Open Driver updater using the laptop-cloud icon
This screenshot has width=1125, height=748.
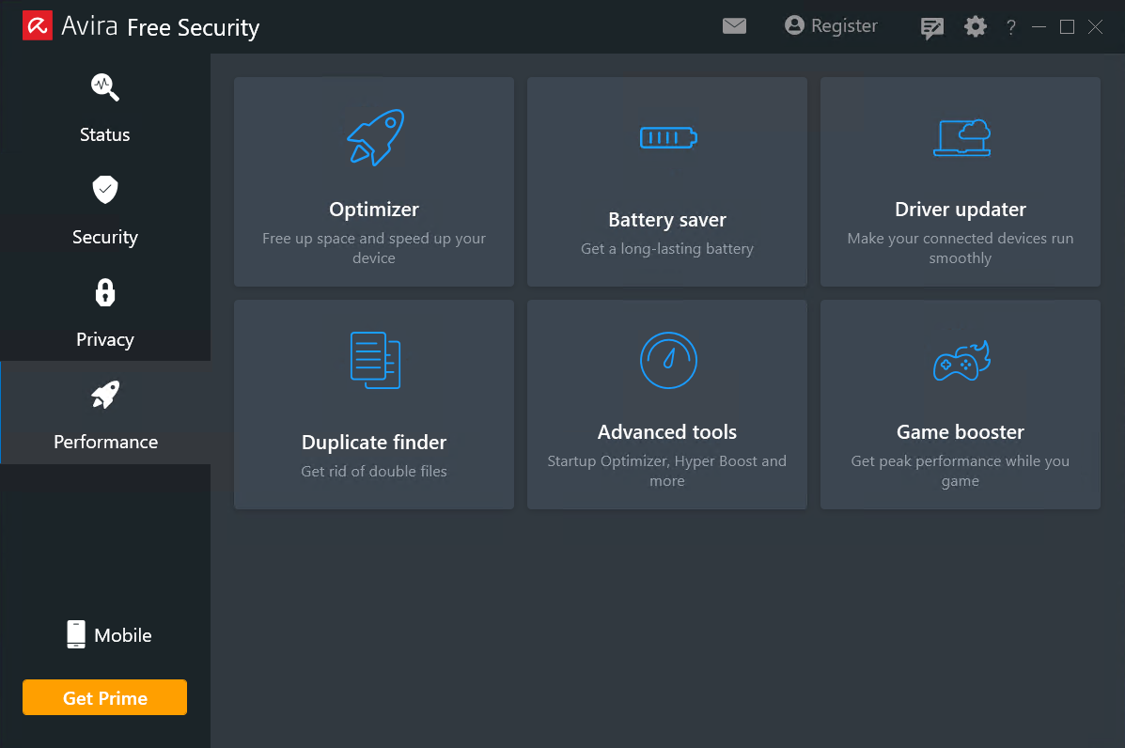point(960,137)
